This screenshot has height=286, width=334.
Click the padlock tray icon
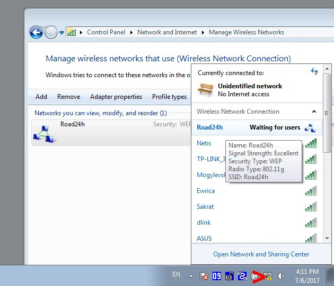230,276
